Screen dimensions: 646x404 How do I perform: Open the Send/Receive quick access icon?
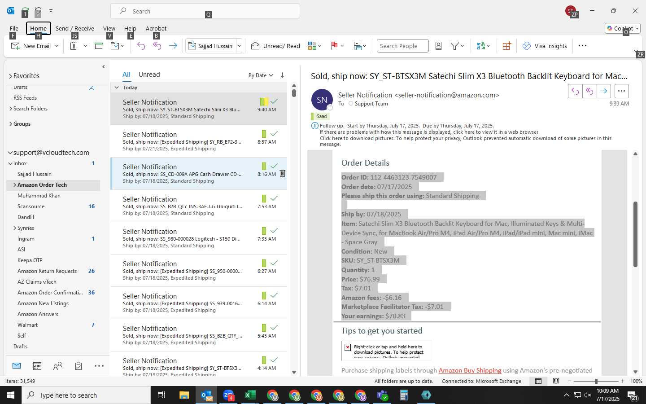pyautogui.click(x=25, y=11)
